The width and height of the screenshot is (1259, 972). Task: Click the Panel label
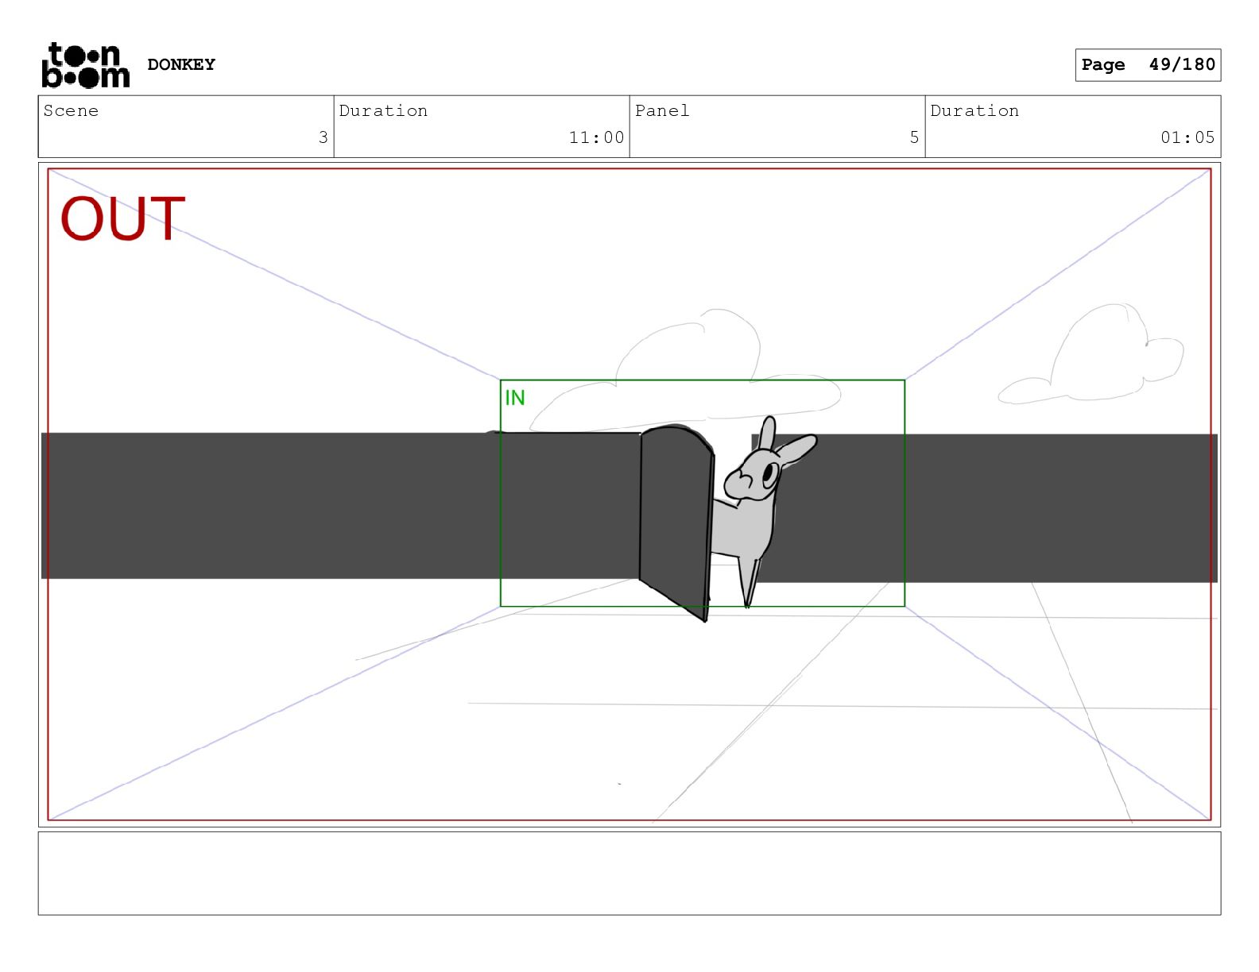pyautogui.click(x=662, y=110)
